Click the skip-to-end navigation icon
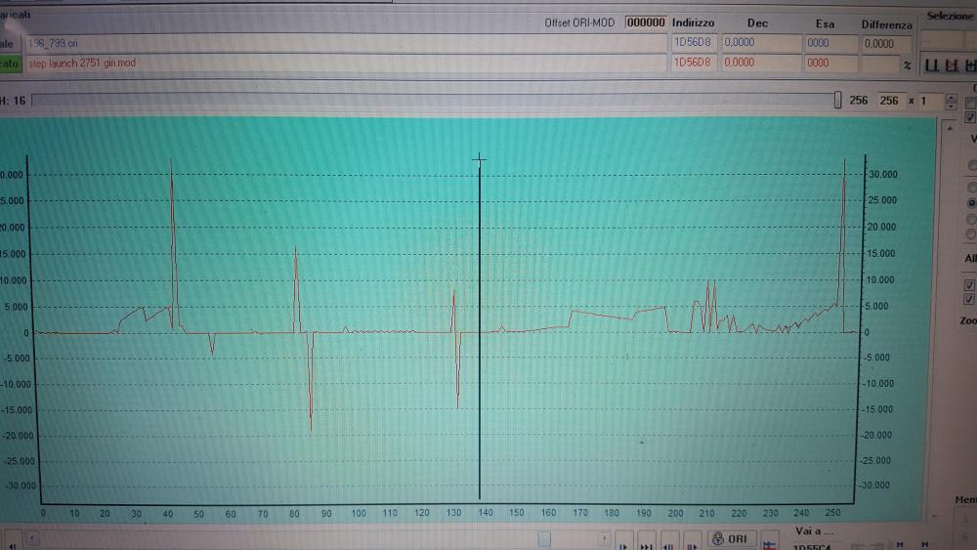Viewport: 977px width, 550px height. pos(647,545)
